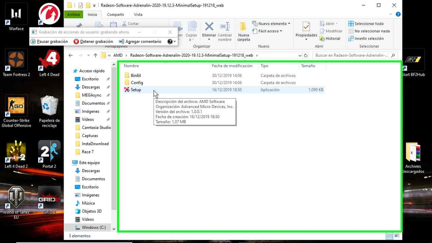This screenshot has width=432, height=243.
Task: Switch to details view layout
Action: 390,236
